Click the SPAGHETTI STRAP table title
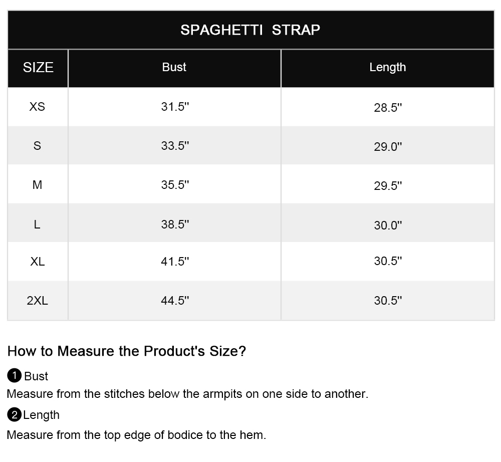Viewport: 501px width, 462px height. coord(250,30)
